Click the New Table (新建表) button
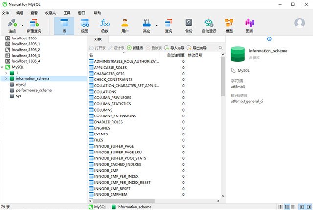Screen dimensions: 313x210 [x=135, y=48]
